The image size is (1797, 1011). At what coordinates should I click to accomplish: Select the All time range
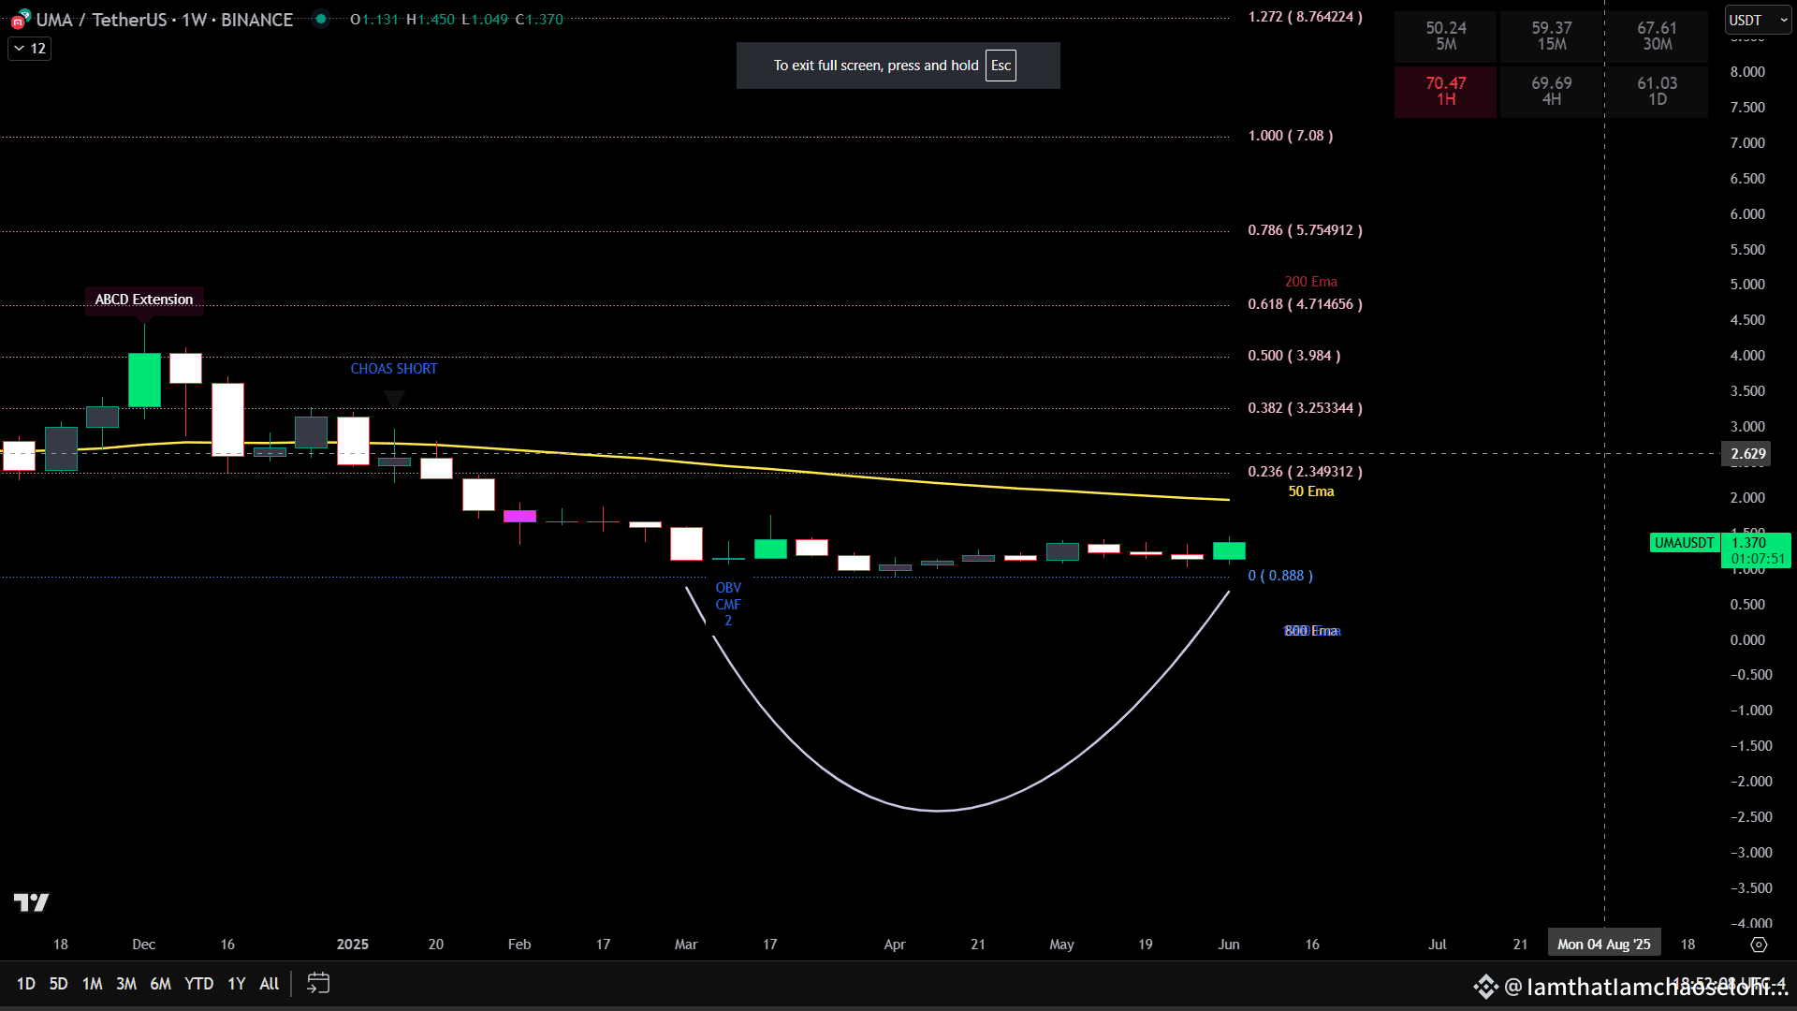coord(270,984)
